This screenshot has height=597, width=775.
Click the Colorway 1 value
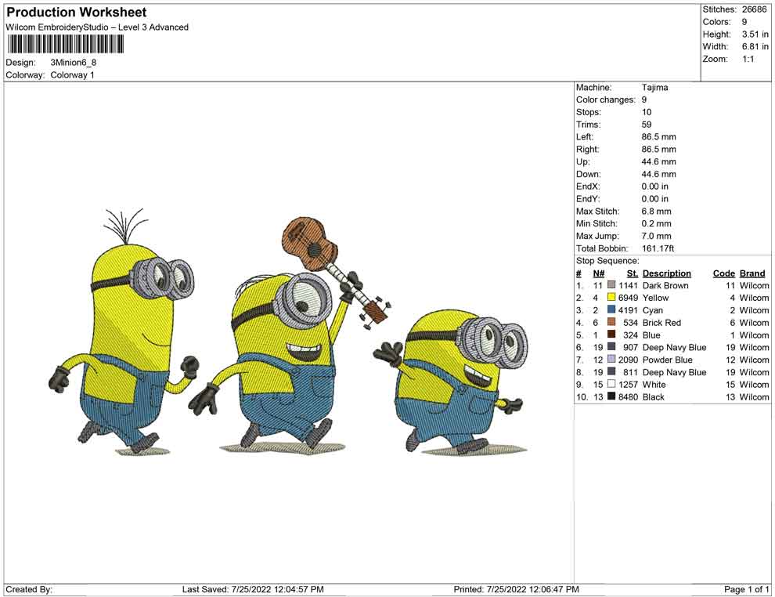pyautogui.click(x=72, y=75)
